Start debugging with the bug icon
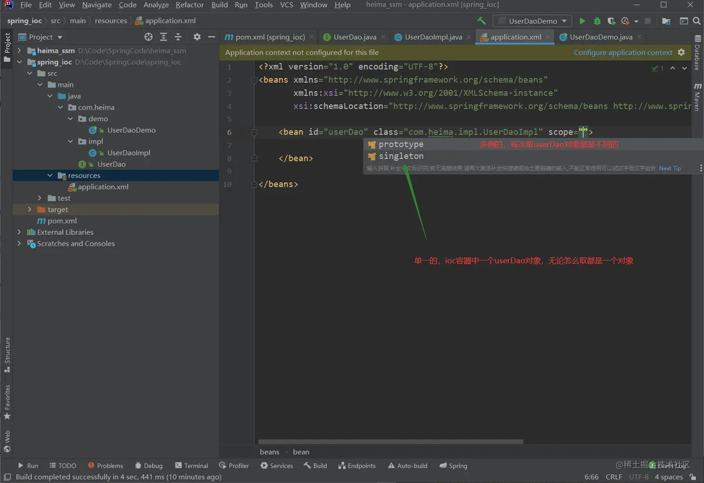The width and height of the screenshot is (704, 483). 597,21
